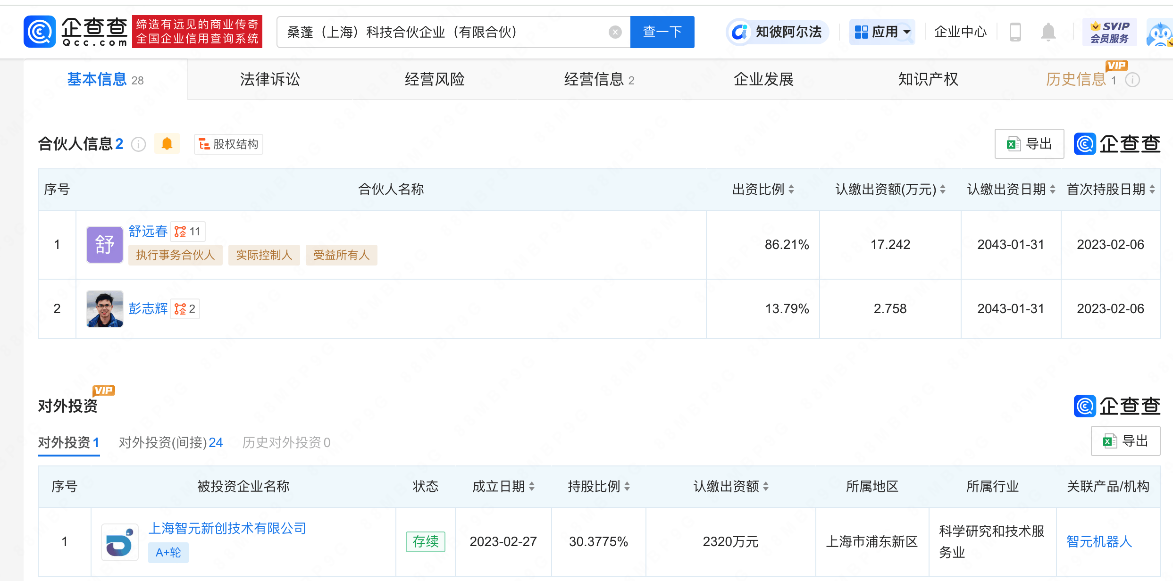1173x581 pixels.
Task: Click the mobile phone icon in header
Action: click(1015, 32)
